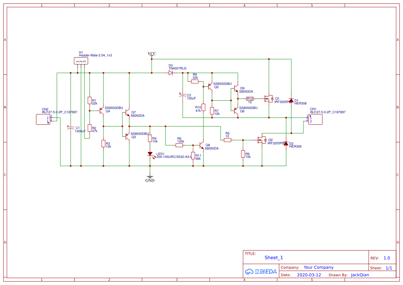Select the R10 resistor symbol
Image resolution: width=403 pixels, height=285 pixels.
203,107
